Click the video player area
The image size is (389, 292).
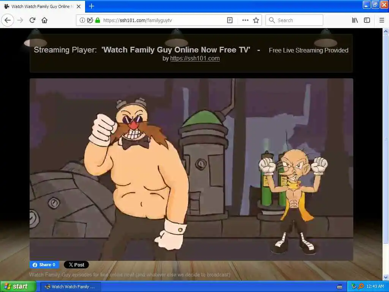click(x=191, y=170)
